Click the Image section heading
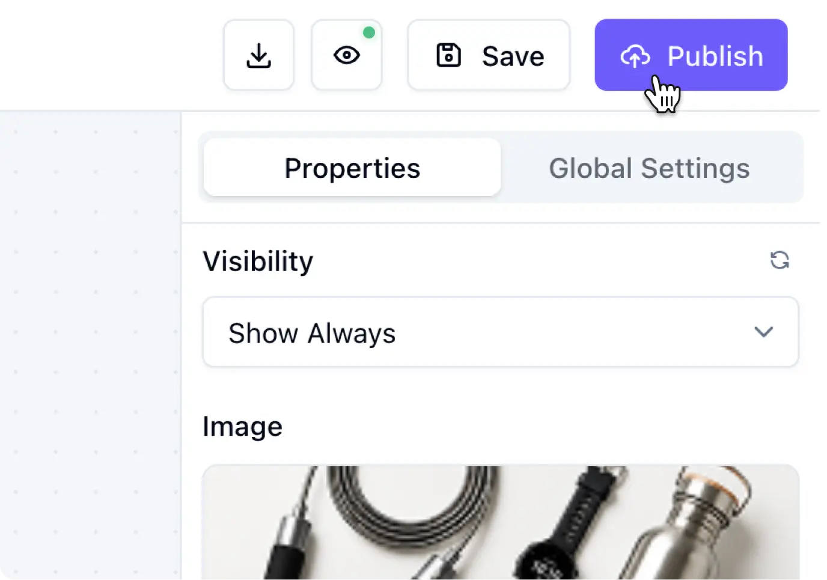Image resolution: width=827 pixels, height=580 pixels. pyautogui.click(x=242, y=427)
